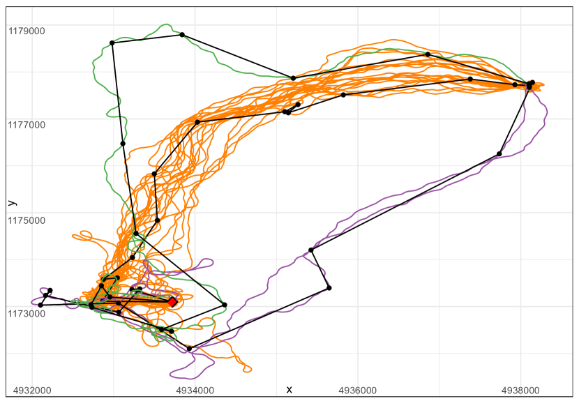Click x-axis label 4932000
The width and height of the screenshot is (579, 401).
[x=32, y=391]
